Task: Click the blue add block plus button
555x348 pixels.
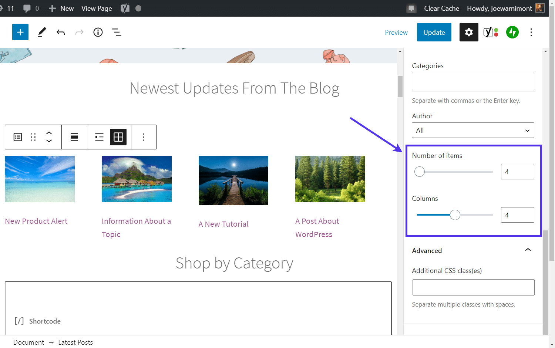Action: [x=20, y=32]
